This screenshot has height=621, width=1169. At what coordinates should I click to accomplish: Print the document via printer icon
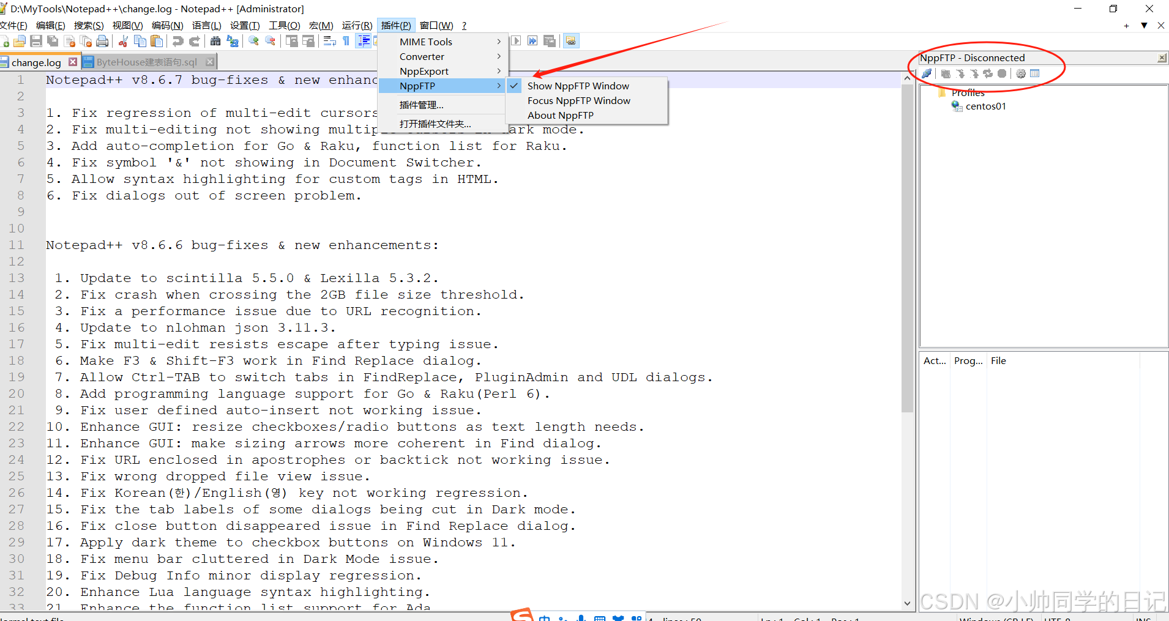tap(102, 41)
